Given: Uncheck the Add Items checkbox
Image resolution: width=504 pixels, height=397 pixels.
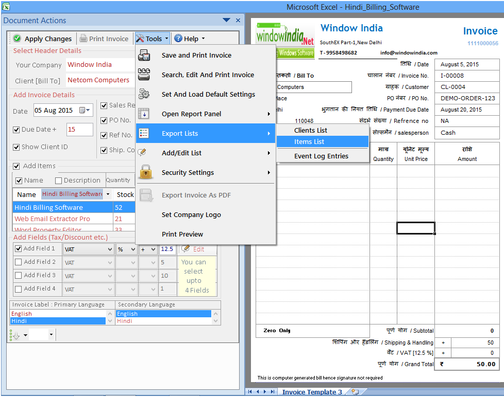Looking at the screenshot, I should coord(16,166).
